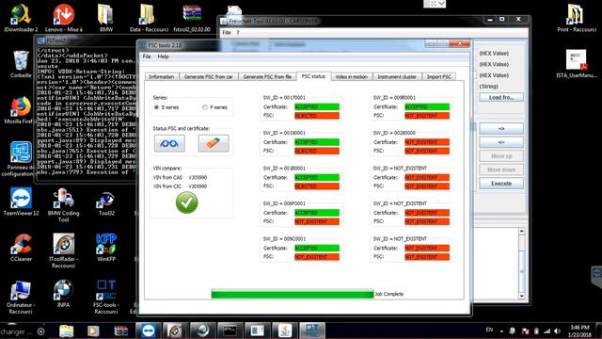Switch to Generate FSC from car tab
602x339 pixels.
click(x=209, y=76)
